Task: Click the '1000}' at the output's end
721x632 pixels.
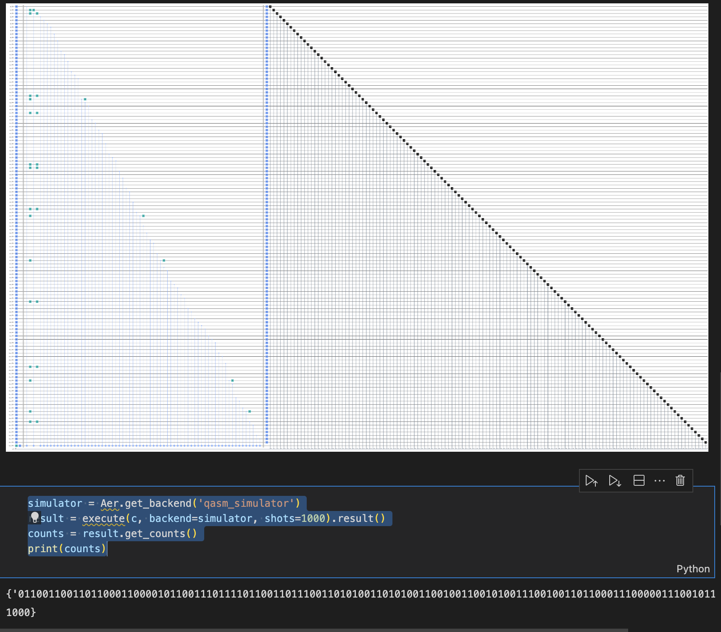Action: pyautogui.click(x=21, y=612)
